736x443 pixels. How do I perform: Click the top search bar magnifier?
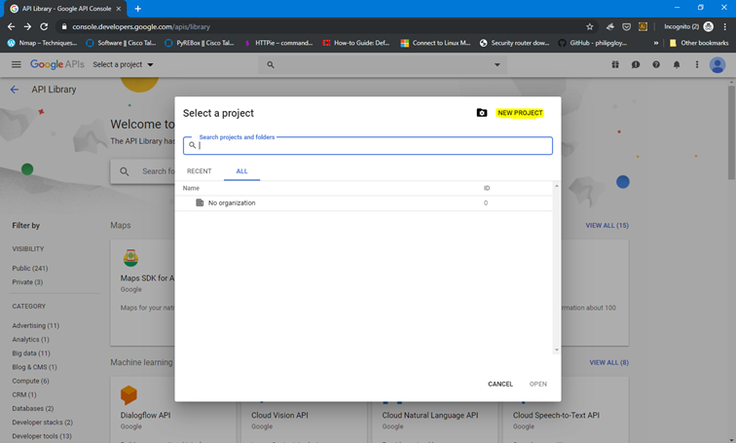point(271,65)
